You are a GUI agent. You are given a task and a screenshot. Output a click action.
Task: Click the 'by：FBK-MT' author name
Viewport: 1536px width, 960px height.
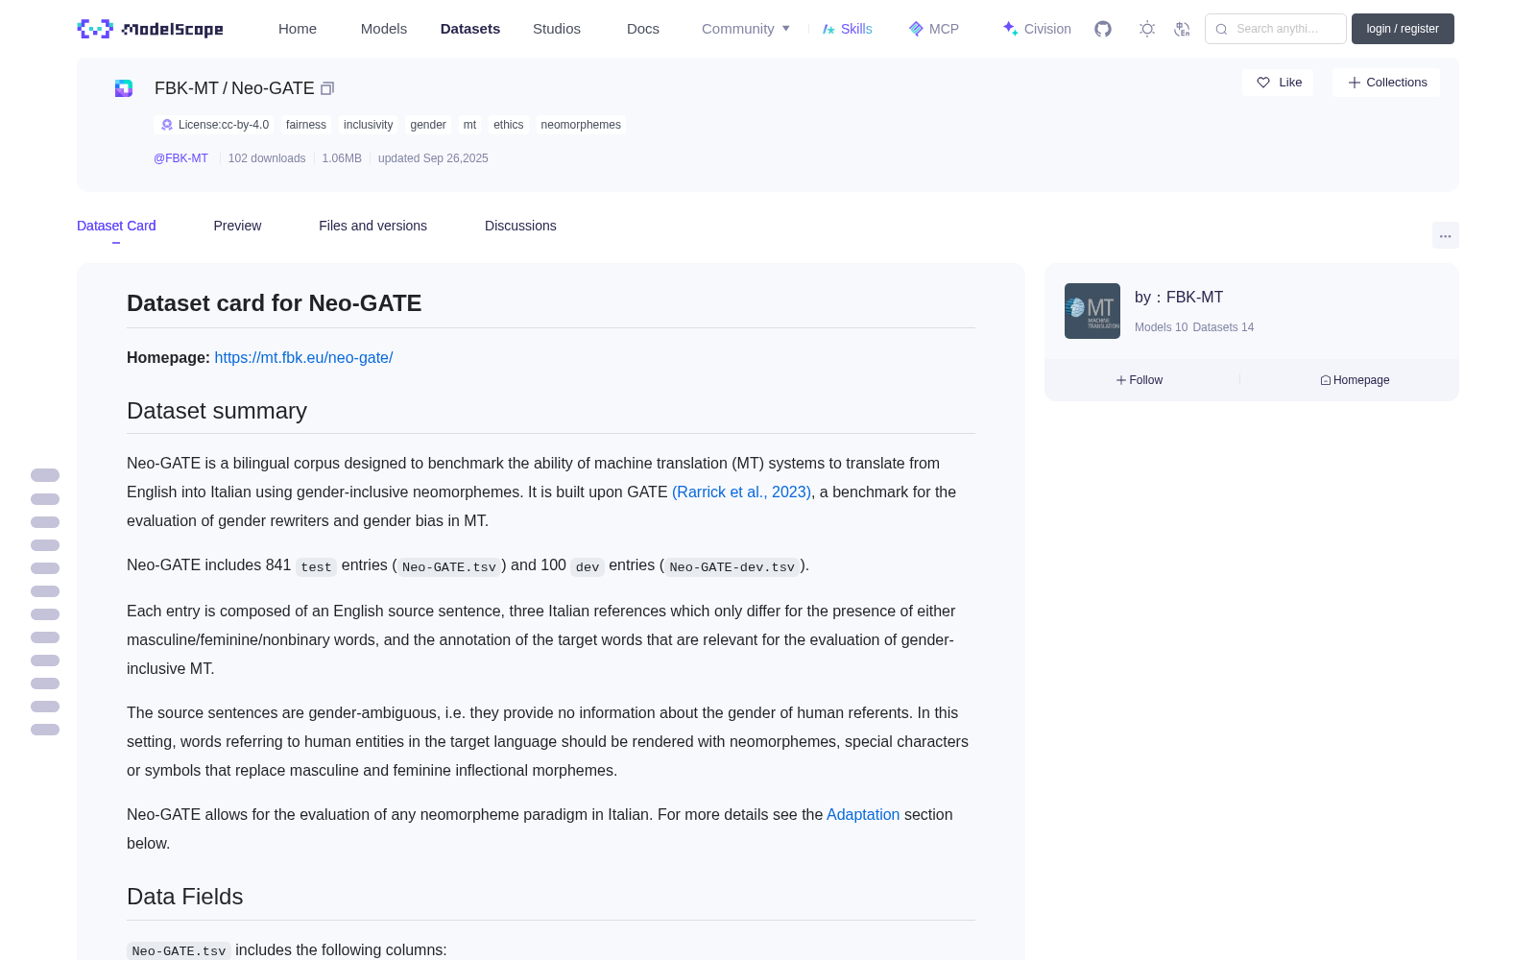coord(1179,298)
